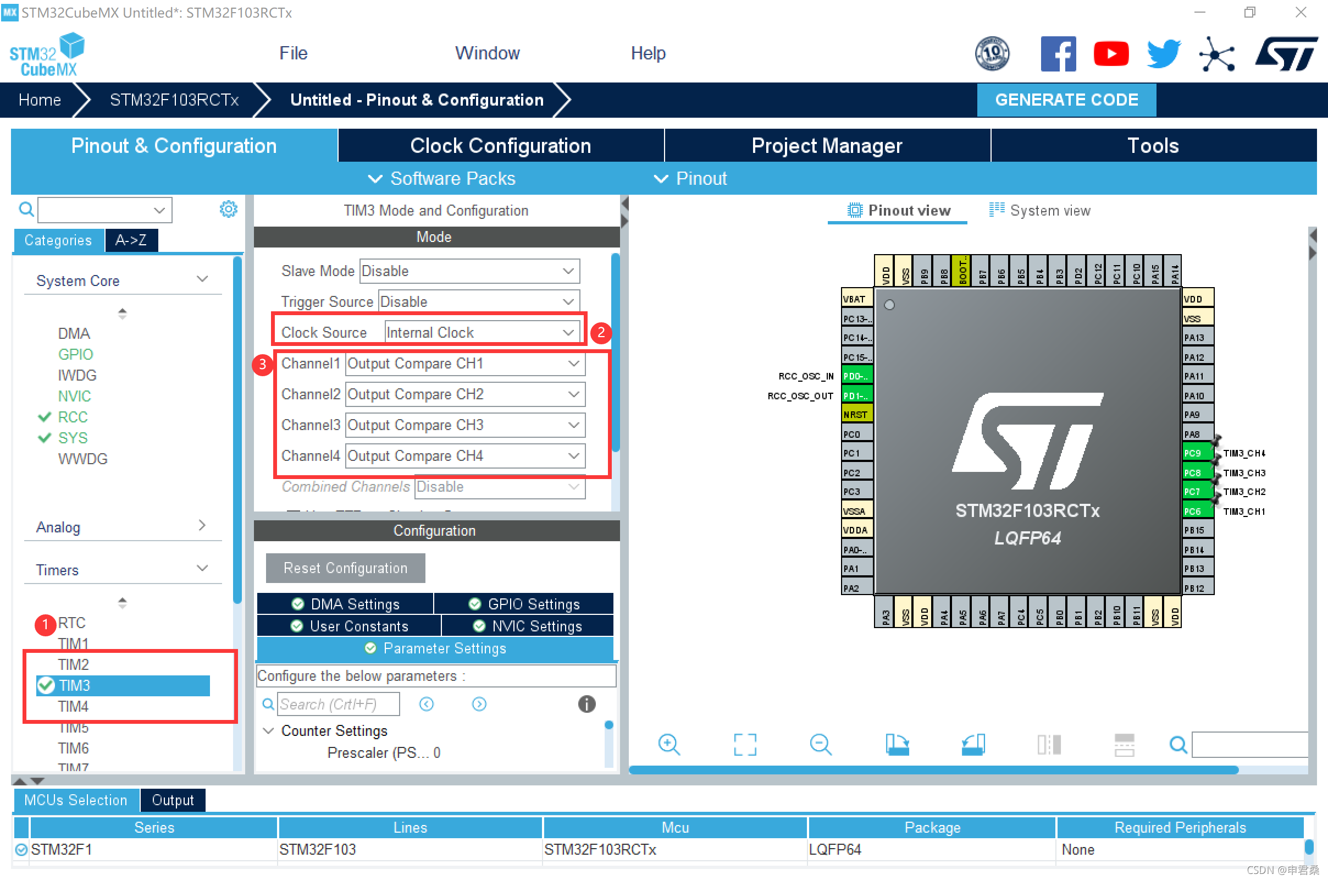
Task: Open the Help menu
Action: [648, 53]
